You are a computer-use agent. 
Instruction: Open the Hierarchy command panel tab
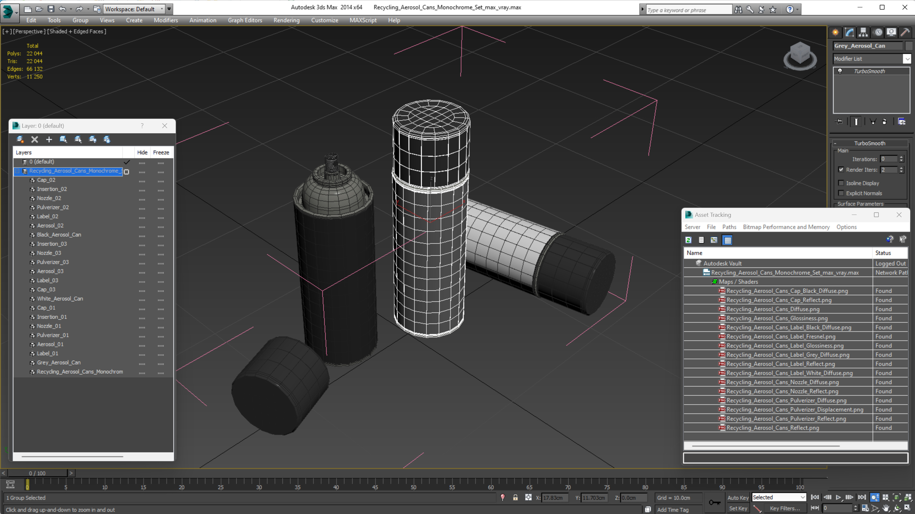coord(863,32)
